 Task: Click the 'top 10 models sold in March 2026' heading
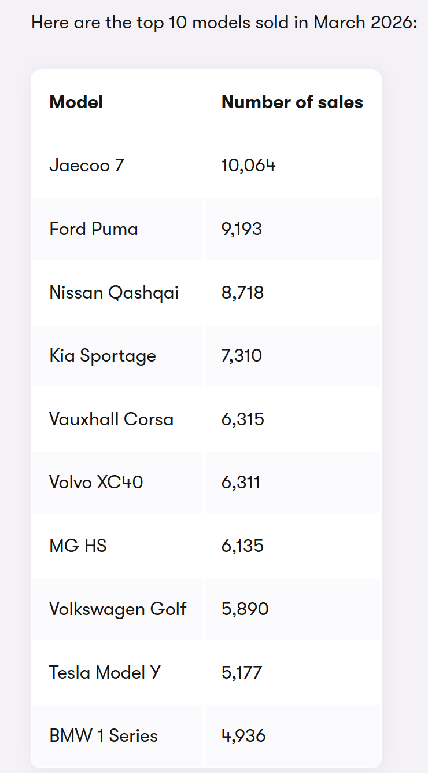point(224,23)
